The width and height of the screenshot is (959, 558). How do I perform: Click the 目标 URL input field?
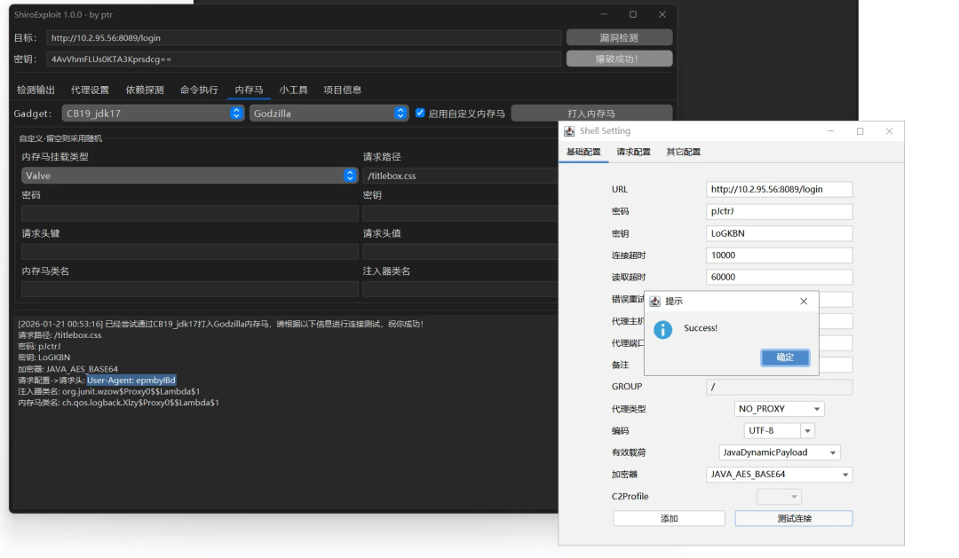pyautogui.click(x=304, y=38)
